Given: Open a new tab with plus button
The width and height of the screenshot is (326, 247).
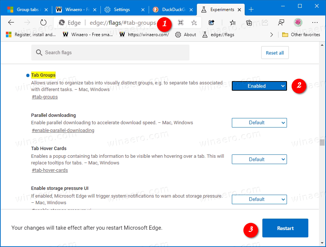Looking at the screenshot, I should [x=251, y=10].
